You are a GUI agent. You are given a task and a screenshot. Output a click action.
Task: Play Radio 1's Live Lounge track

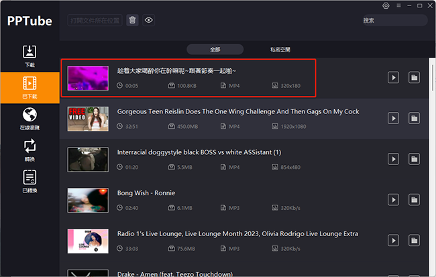tap(393, 241)
